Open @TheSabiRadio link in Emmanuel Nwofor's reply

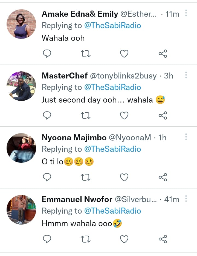point(112,211)
